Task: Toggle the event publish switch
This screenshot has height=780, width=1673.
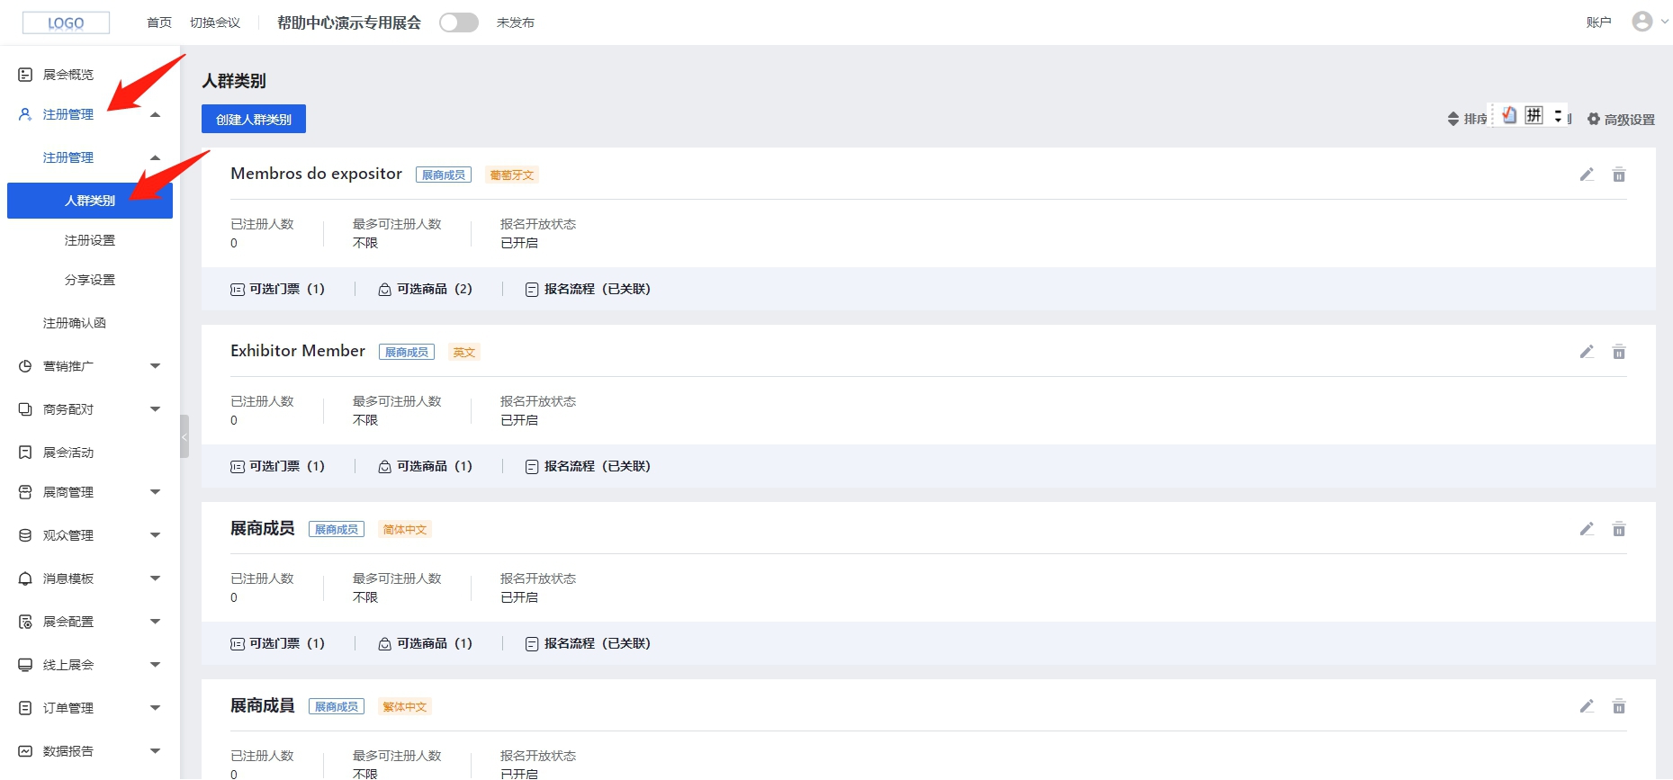Action: (x=459, y=22)
